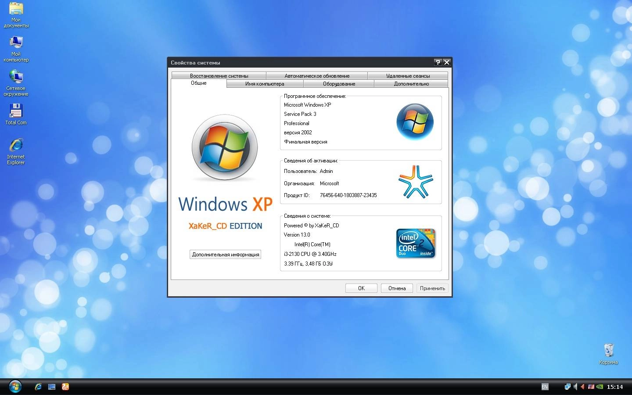Click the Применить button
This screenshot has height=395, width=632.
[432, 288]
